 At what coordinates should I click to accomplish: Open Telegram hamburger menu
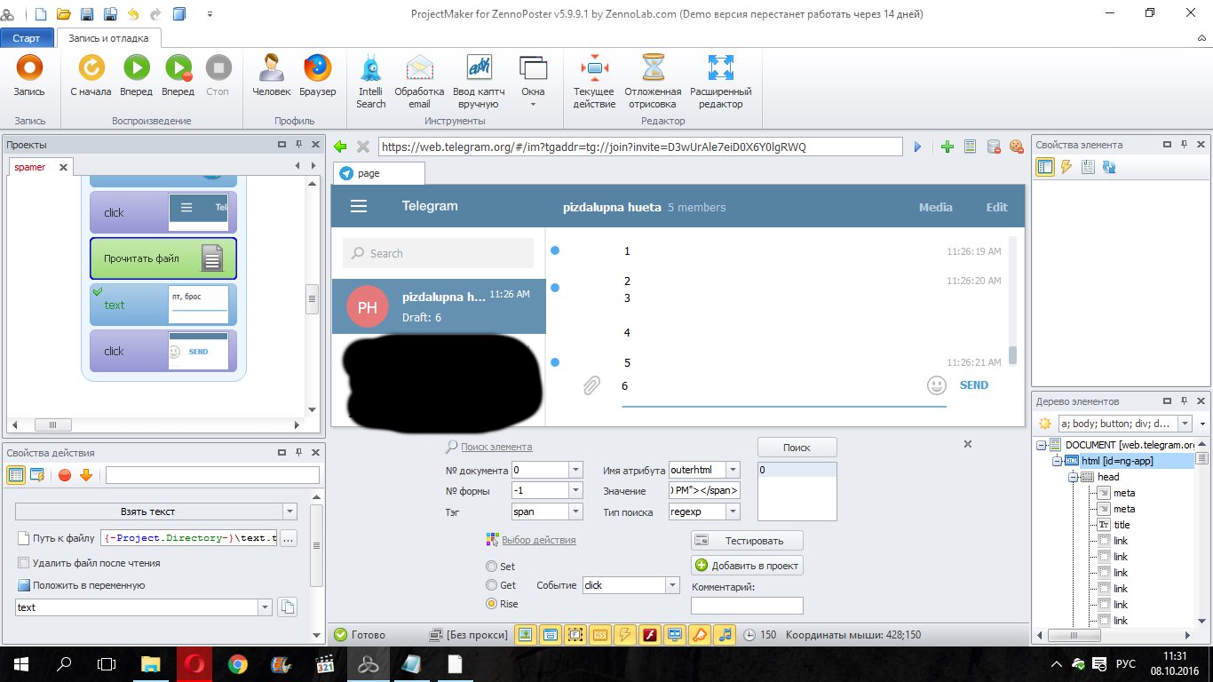click(x=359, y=206)
